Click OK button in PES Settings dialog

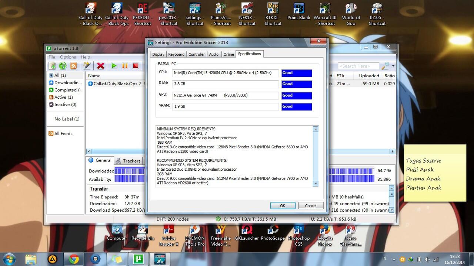(x=283, y=206)
